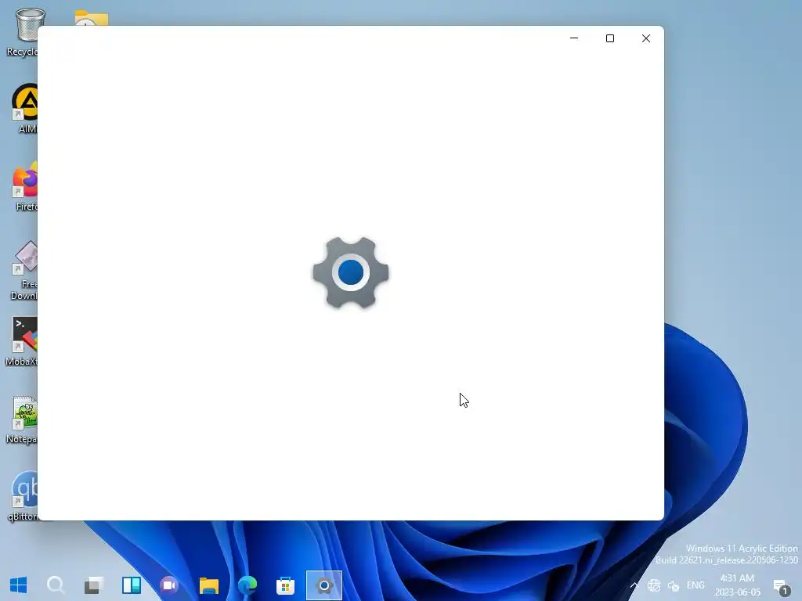Maximize the Settings window

(609, 38)
